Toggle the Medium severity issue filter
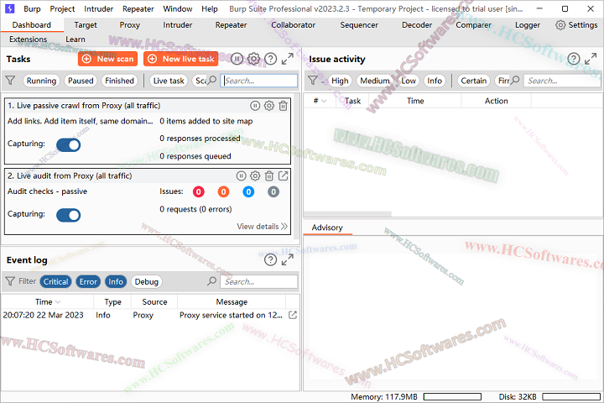 [374, 81]
